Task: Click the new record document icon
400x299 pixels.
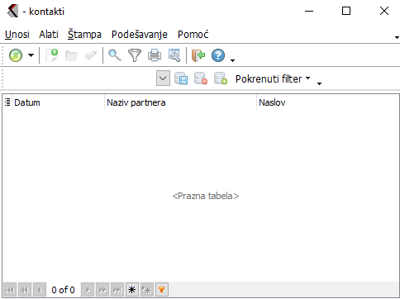Action: [51, 55]
